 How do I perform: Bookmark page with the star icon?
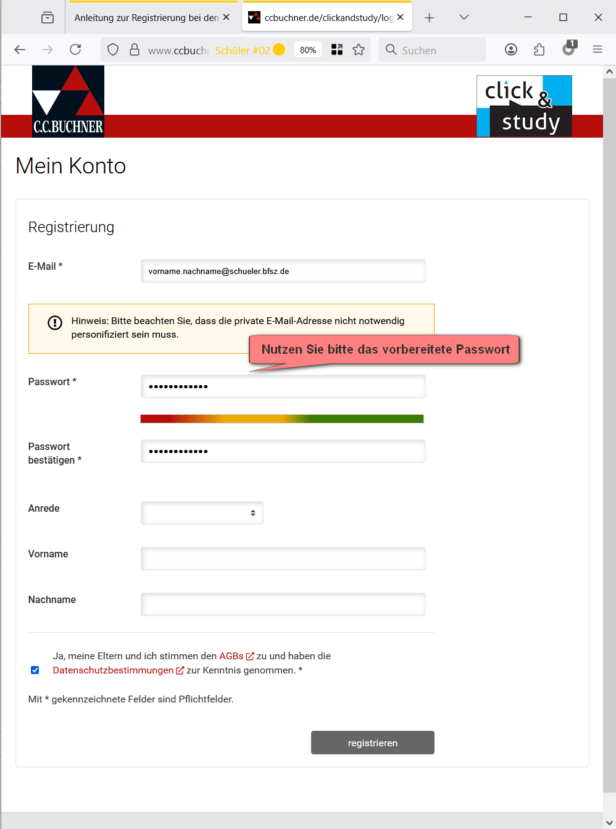(359, 50)
